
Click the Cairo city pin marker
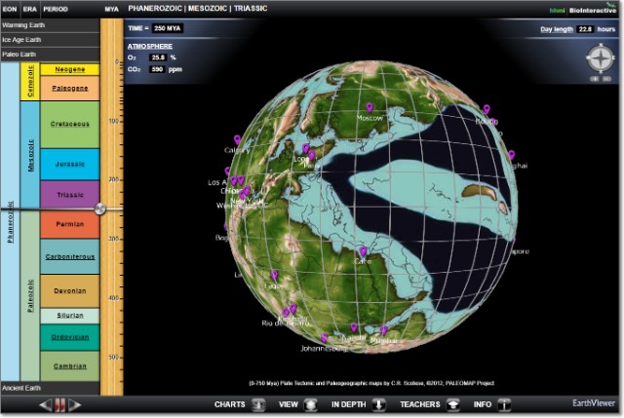pyautogui.click(x=364, y=252)
